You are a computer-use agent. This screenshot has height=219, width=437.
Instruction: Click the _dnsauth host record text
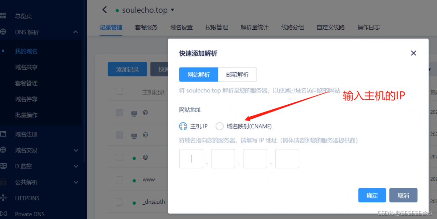(x=154, y=202)
